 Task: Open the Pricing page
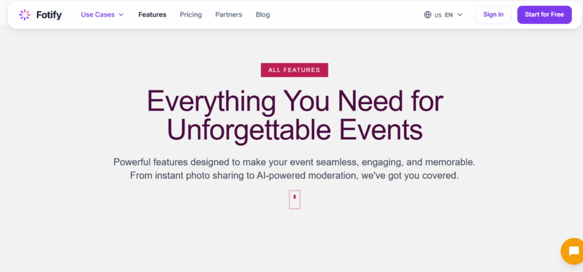pos(191,15)
